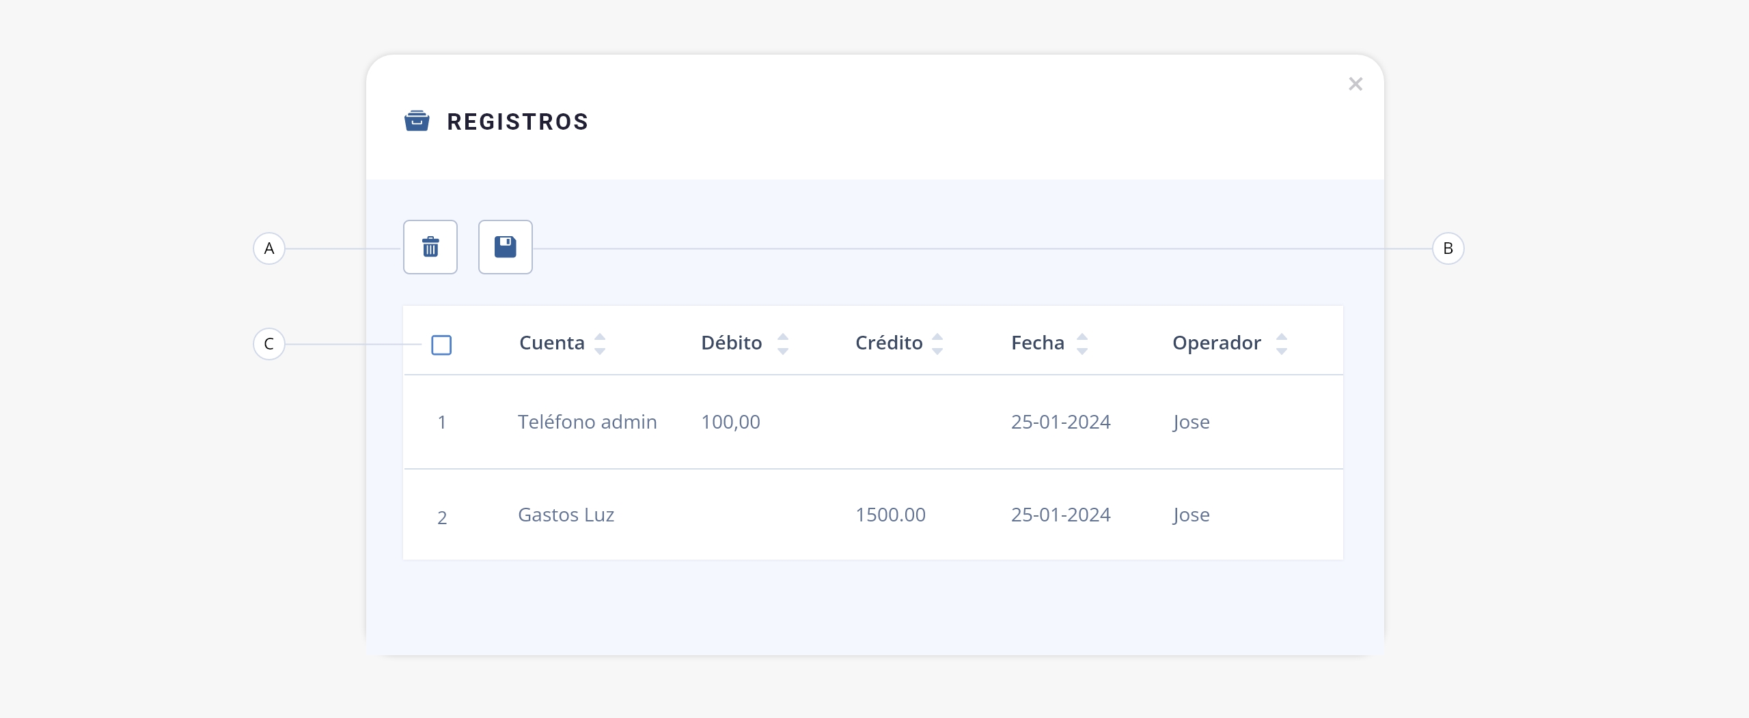
Task: Click the Registros archive box icon
Action: click(x=417, y=121)
